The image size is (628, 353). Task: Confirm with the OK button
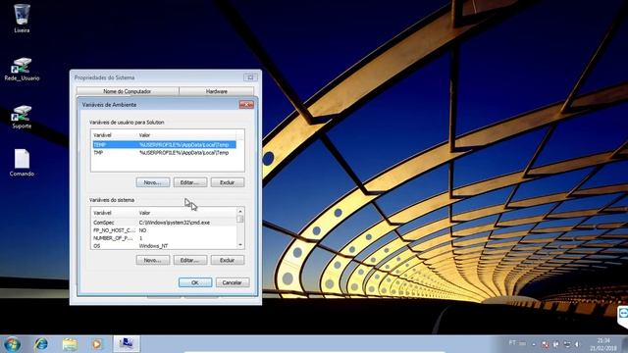[x=195, y=282]
